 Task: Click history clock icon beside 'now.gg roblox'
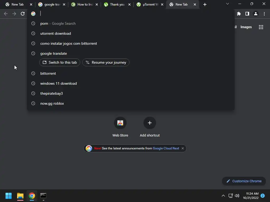(33, 103)
